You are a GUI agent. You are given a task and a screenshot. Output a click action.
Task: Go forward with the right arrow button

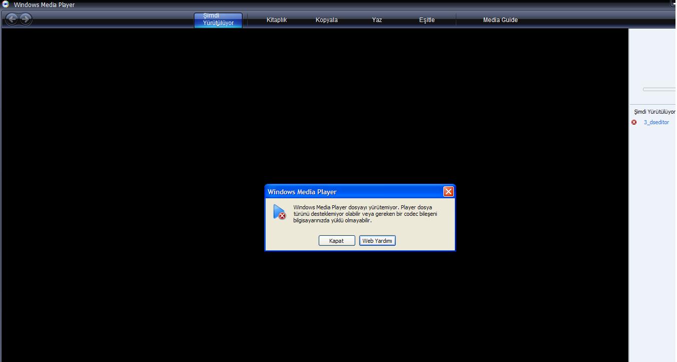click(26, 20)
